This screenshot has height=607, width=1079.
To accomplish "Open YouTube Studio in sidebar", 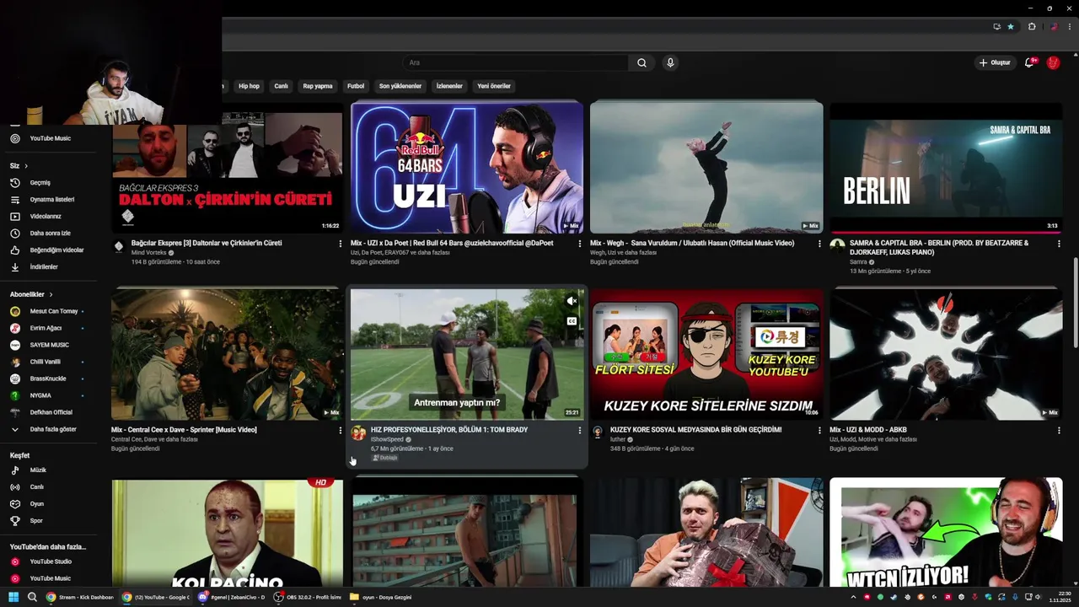I will [51, 561].
